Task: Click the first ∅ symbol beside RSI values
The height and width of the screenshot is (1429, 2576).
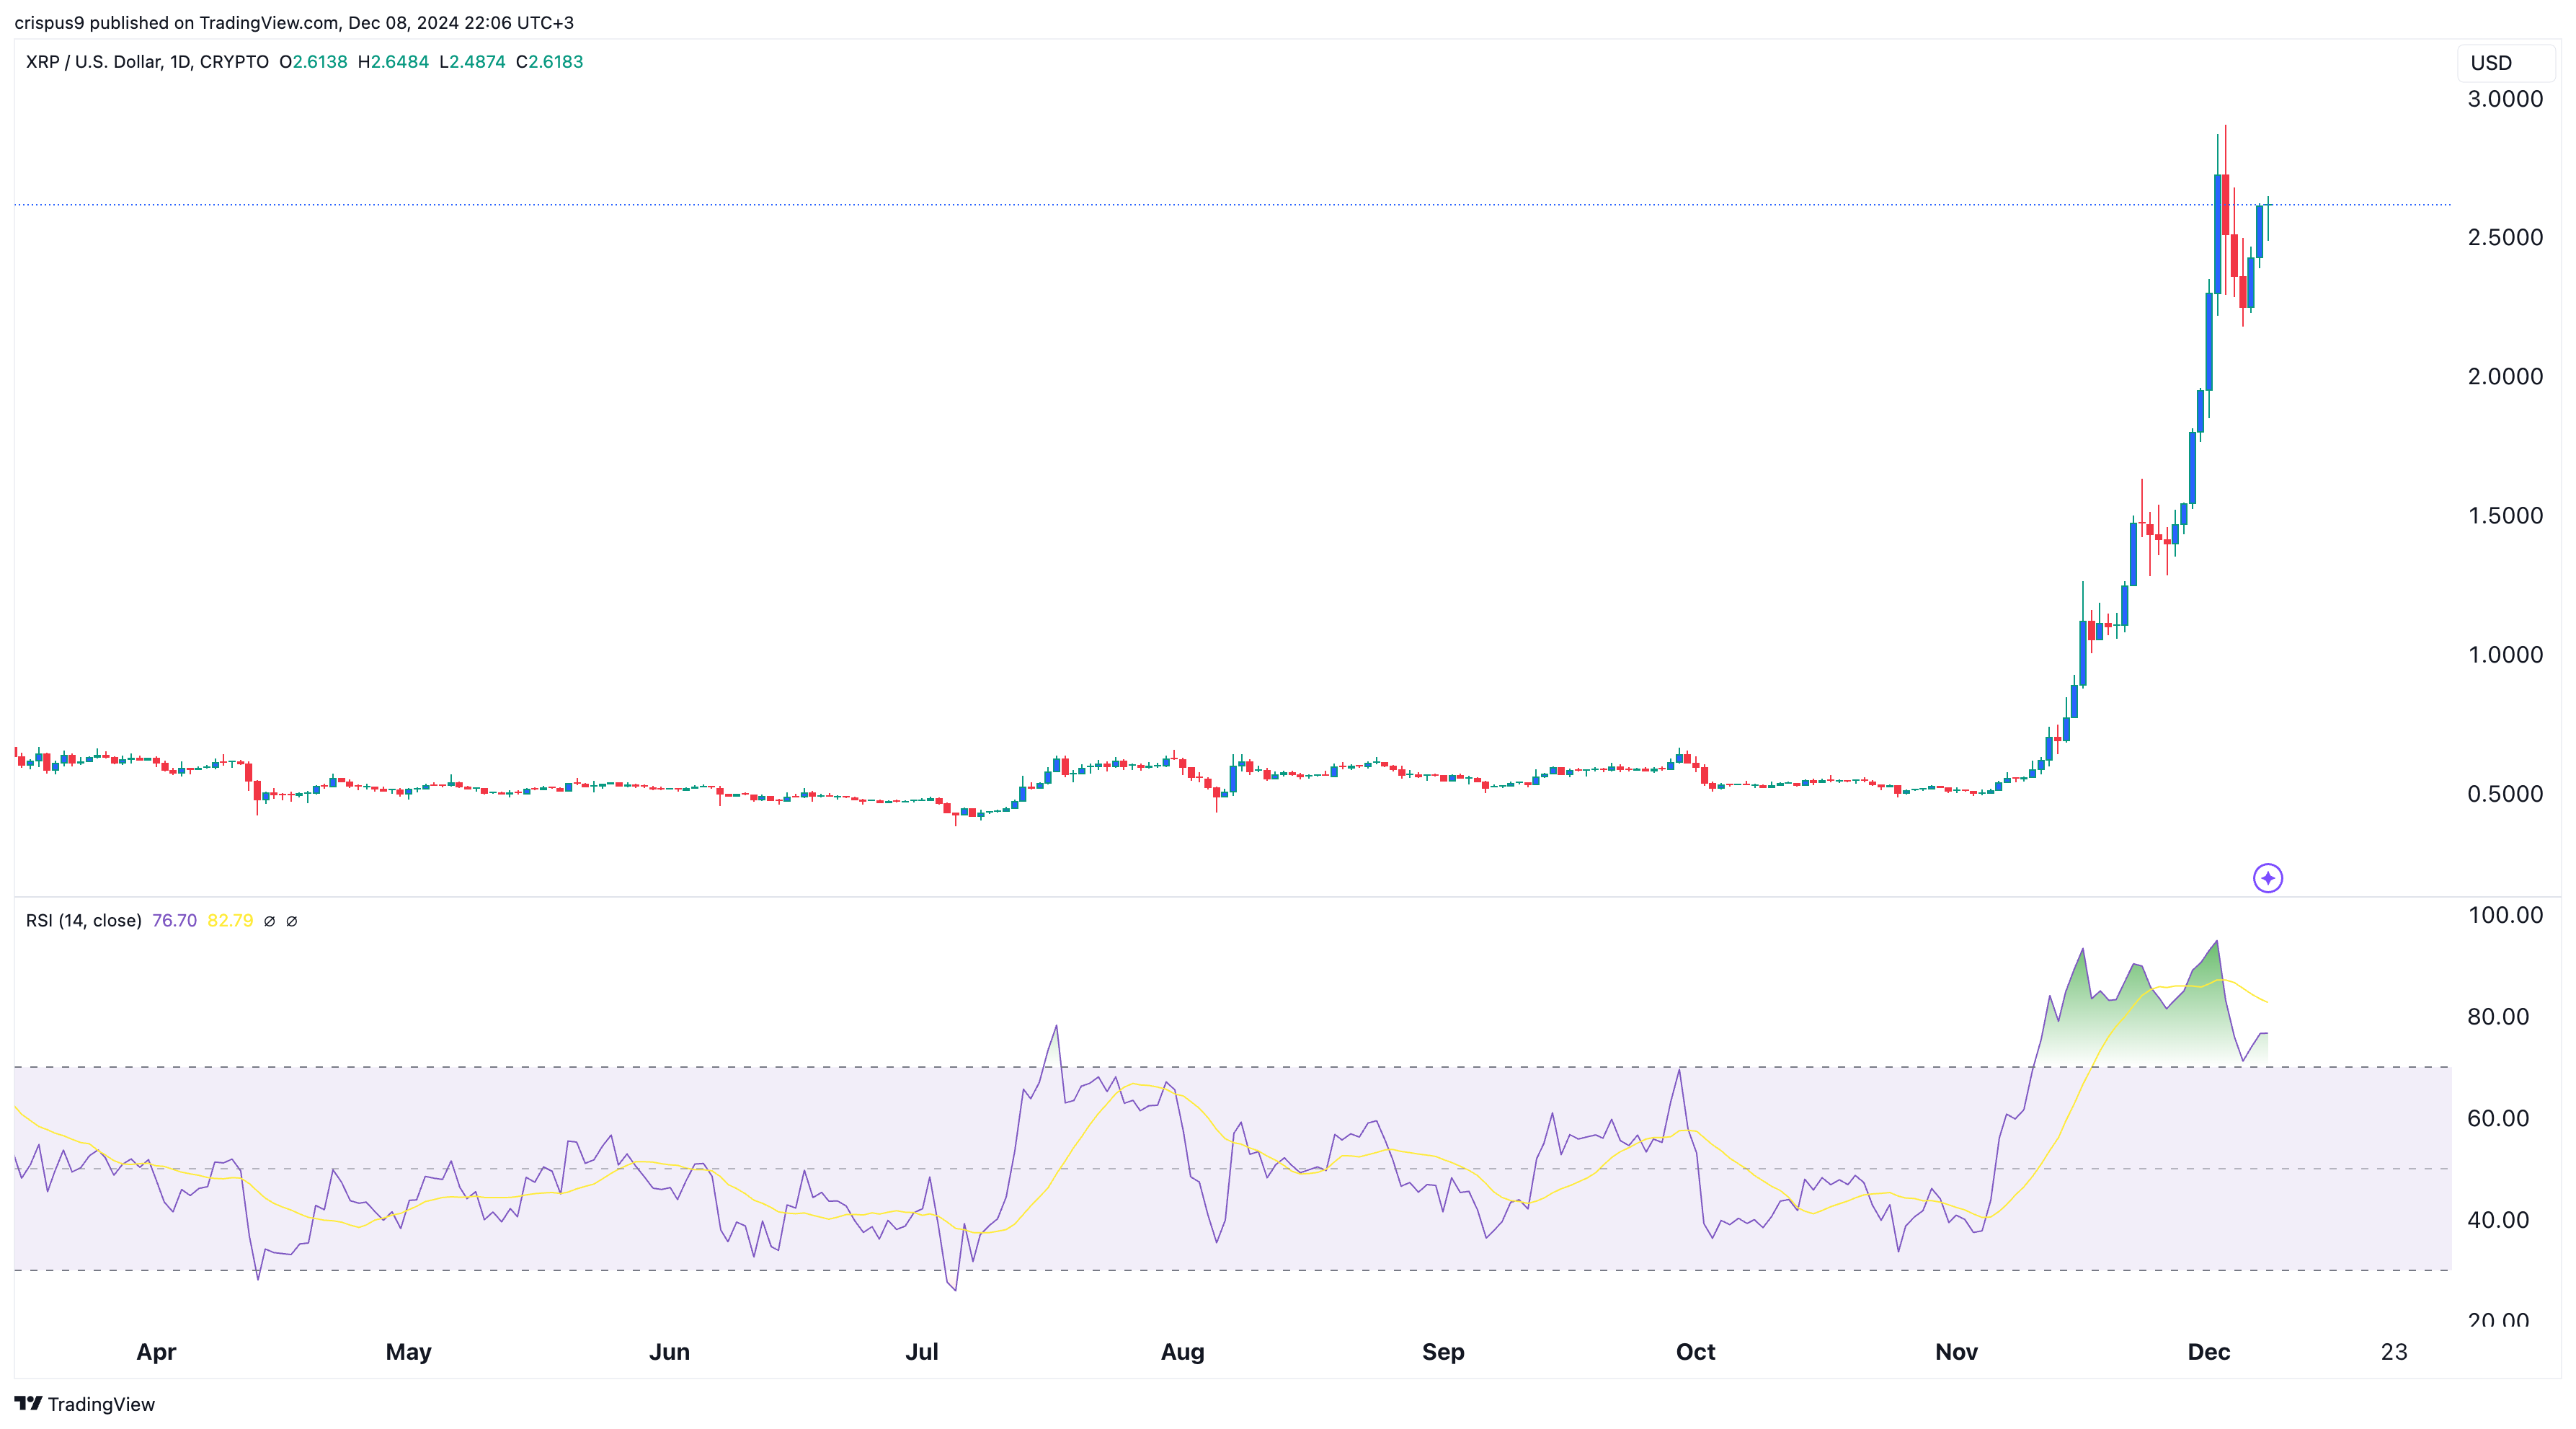Action: pyautogui.click(x=269, y=921)
